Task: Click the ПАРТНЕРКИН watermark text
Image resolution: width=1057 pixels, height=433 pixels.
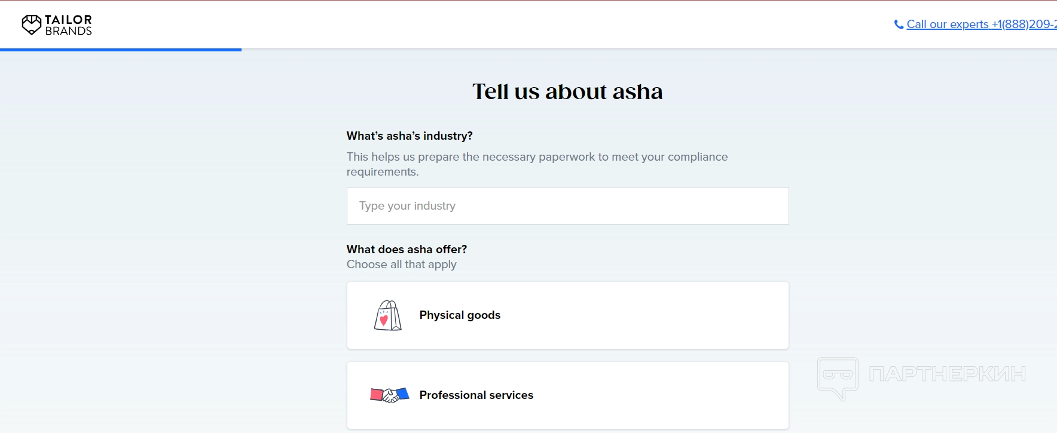Action: [947, 374]
